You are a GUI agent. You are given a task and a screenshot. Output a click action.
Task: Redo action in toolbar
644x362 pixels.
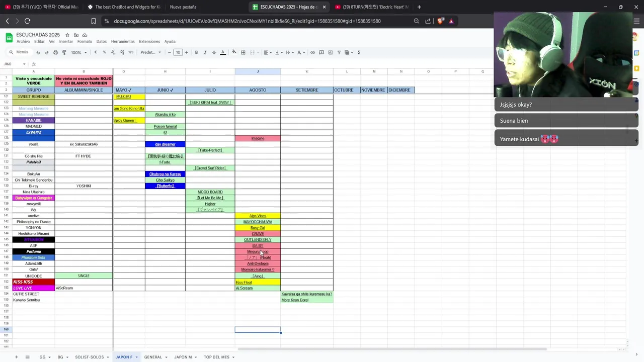pyautogui.click(x=47, y=52)
